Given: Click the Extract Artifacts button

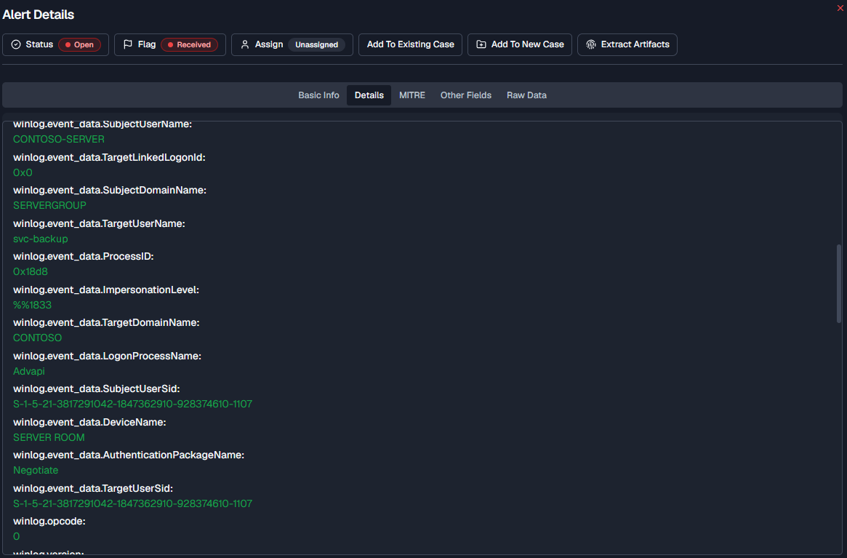Looking at the screenshot, I should click(627, 44).
